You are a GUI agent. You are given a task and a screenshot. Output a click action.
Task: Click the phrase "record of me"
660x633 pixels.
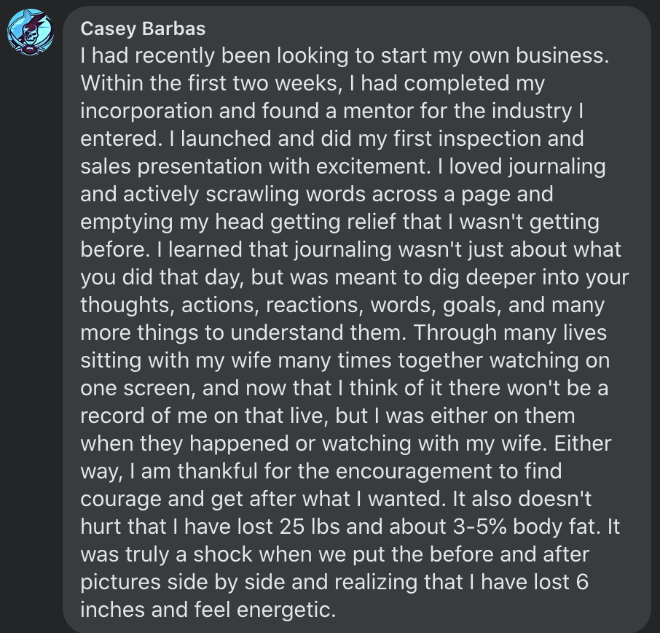[144, 416]
